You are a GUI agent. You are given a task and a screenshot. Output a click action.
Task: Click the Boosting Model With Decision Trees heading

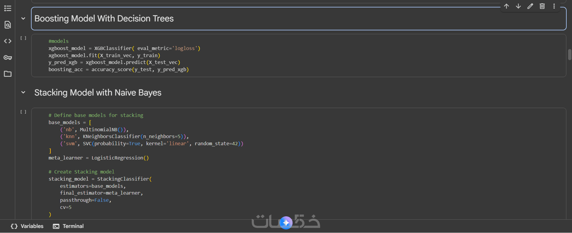[104, 18]
